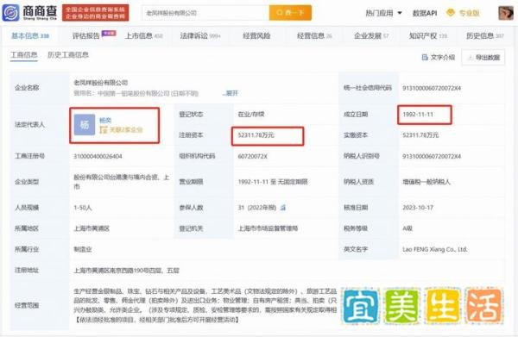View the representative's related companies link
518x337 pixels.
tap(121, 130)
